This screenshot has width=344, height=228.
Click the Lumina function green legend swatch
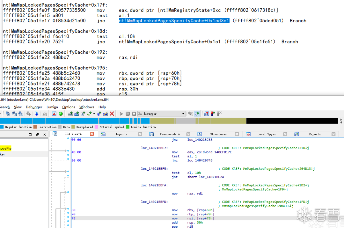tap(128, 127)
